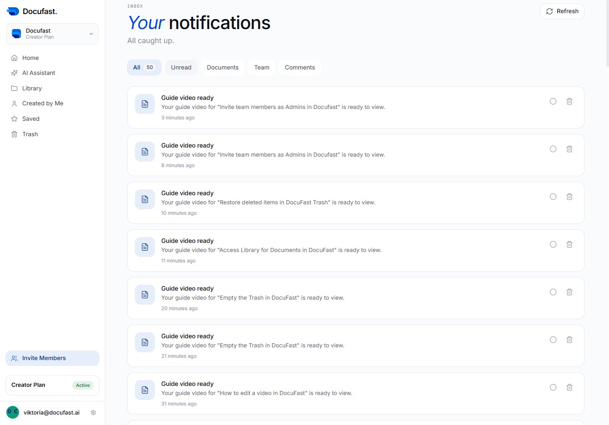Switch to the Unread tab
Screen dimensions: 609x425
coord(181,68)
